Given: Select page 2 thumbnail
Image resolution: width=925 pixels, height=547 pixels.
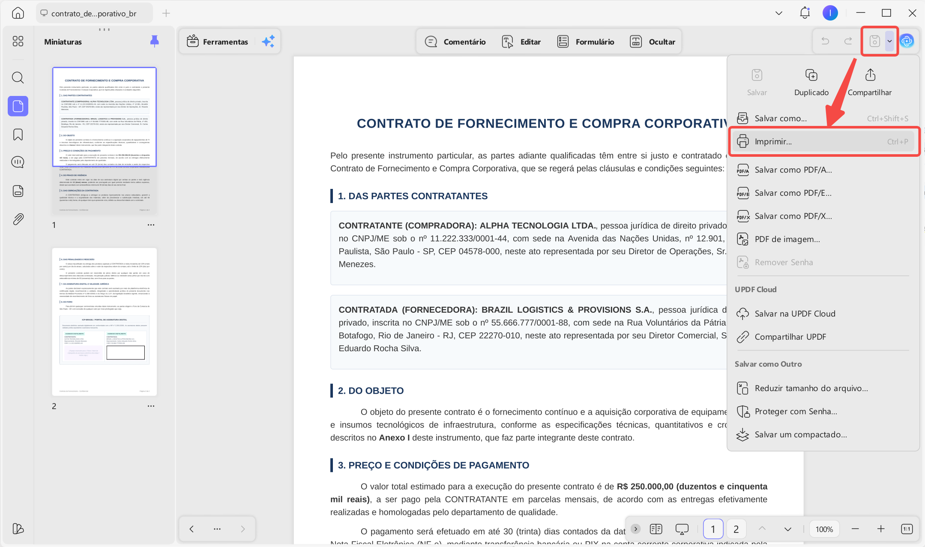Looking at the screenshot, I should pyautogui.click(x=105, y=322).
